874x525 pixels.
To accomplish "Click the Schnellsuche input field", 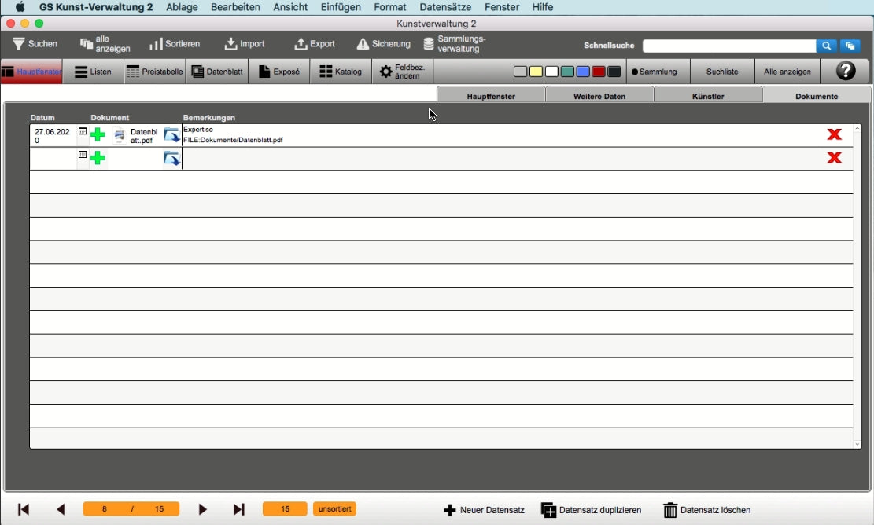I will [x=728, y=46].
